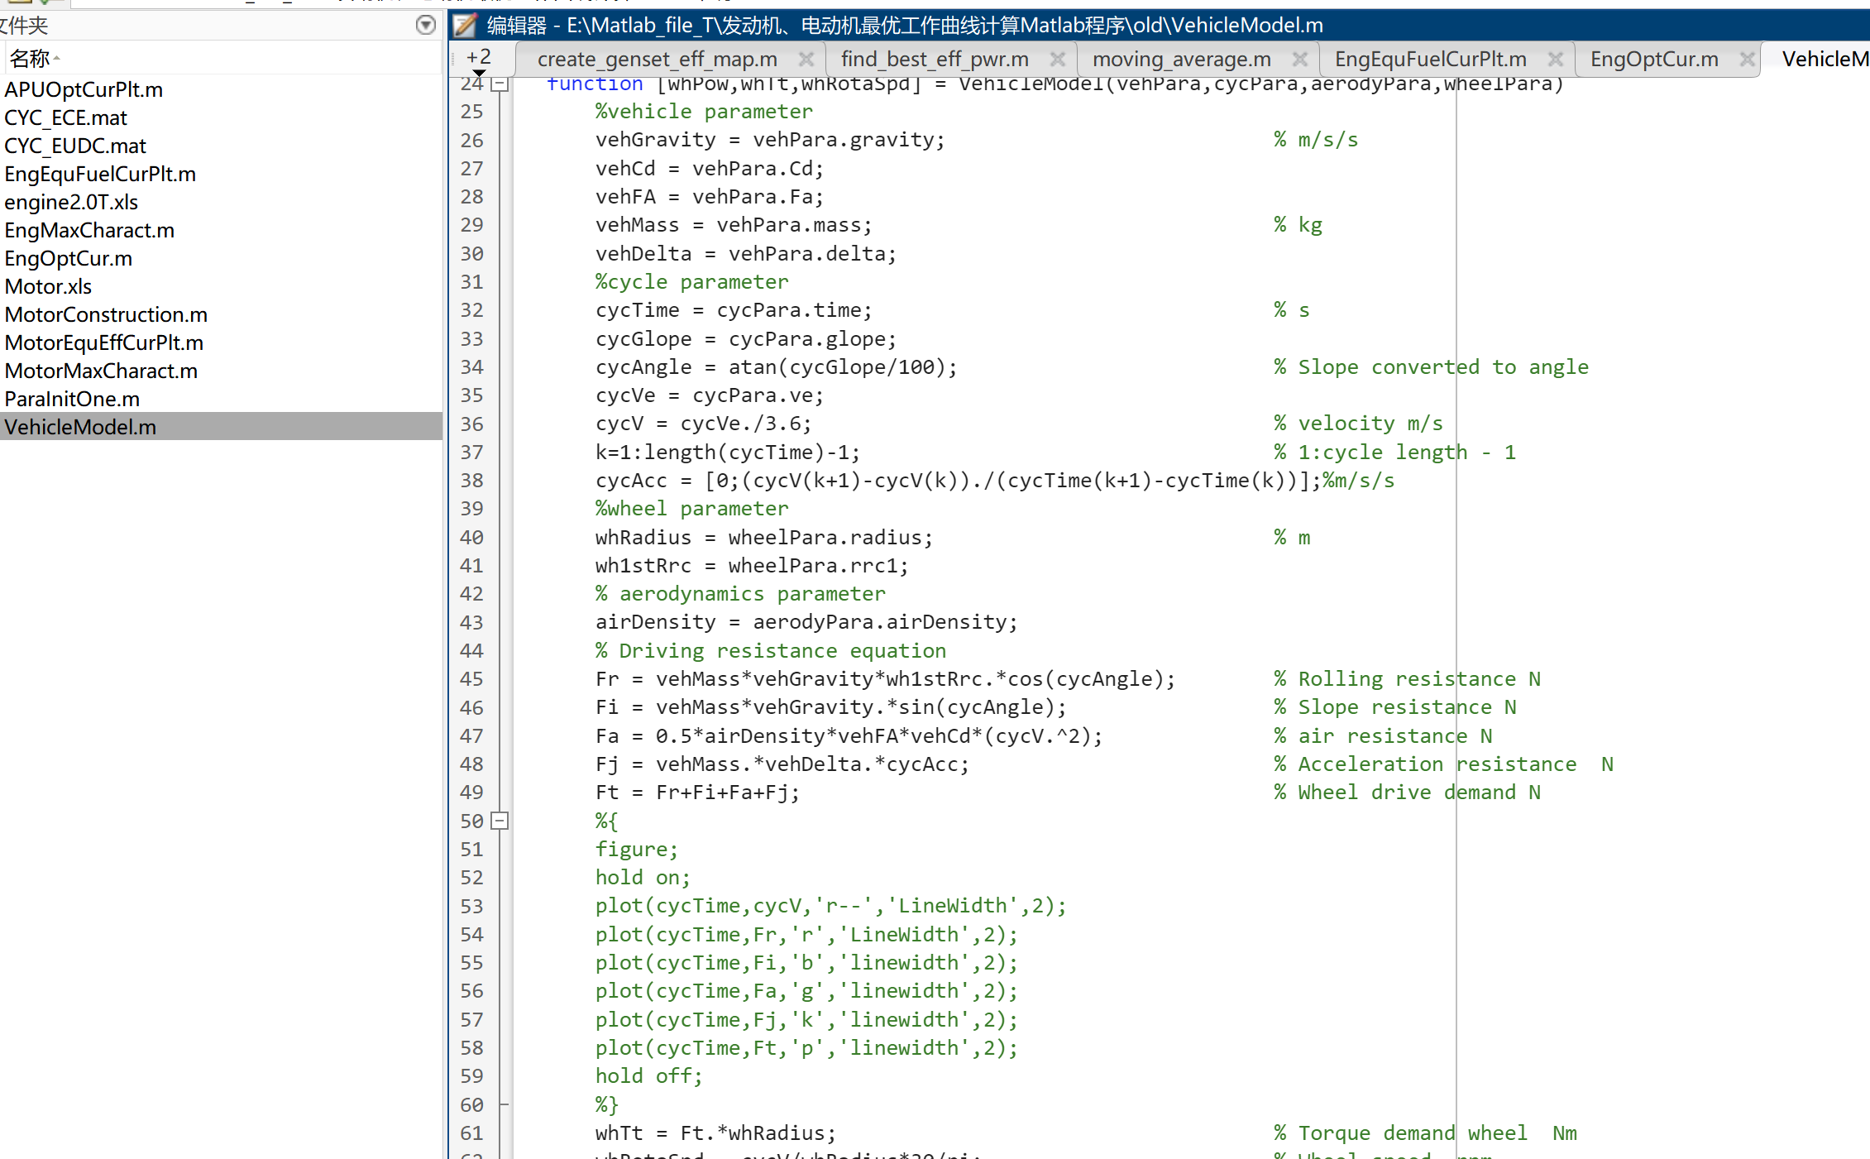Close the EngOptCur.m tab

coord(1748,59)
